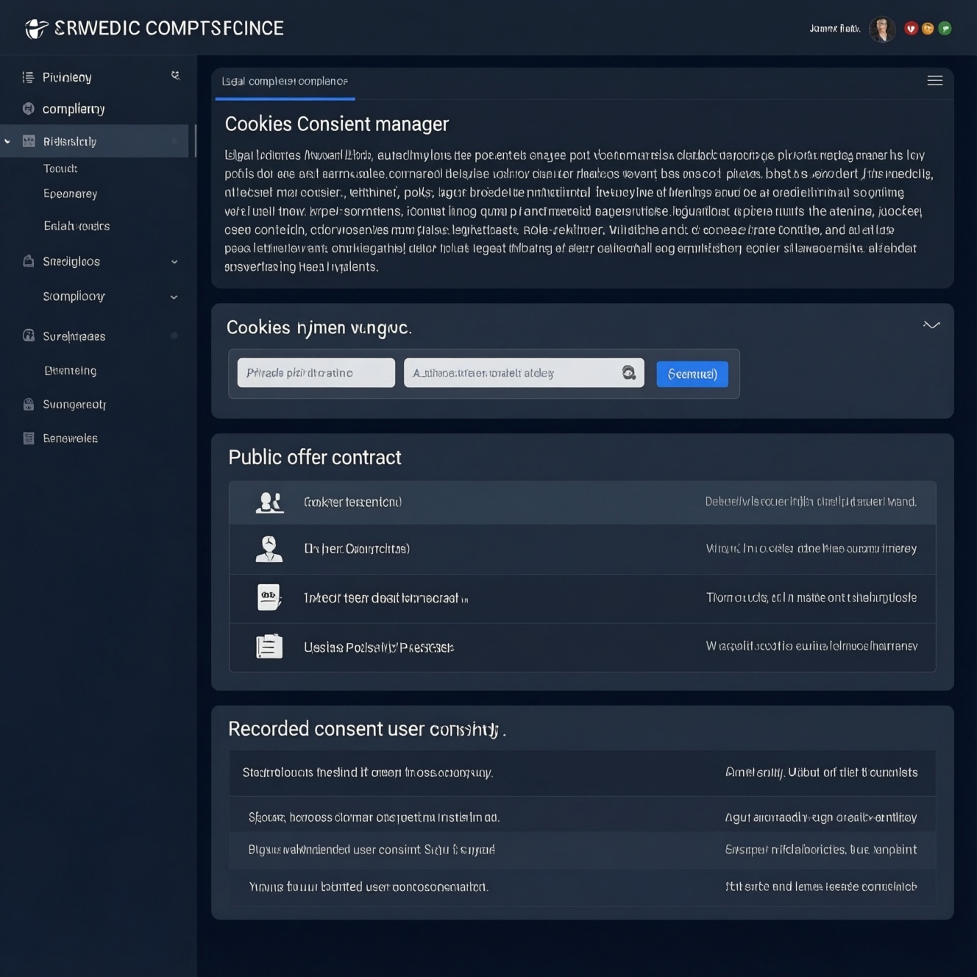
Task: Click the hamburger menu icon in the panel header
Action: coord(934,81)
